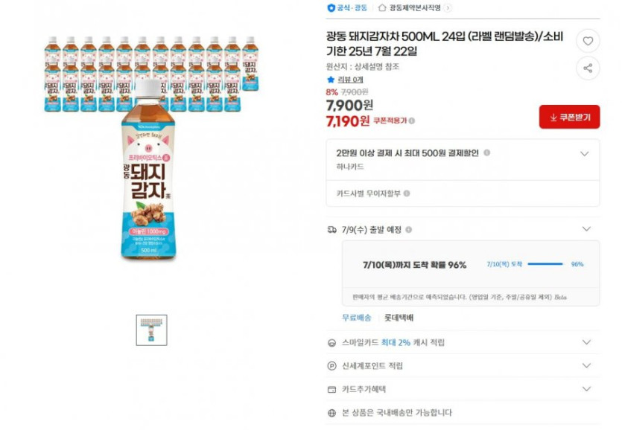Screen dimensions: 622x430
Task: Click info icon beside 카드사별 무이자할부
Action: click(407, 193)
